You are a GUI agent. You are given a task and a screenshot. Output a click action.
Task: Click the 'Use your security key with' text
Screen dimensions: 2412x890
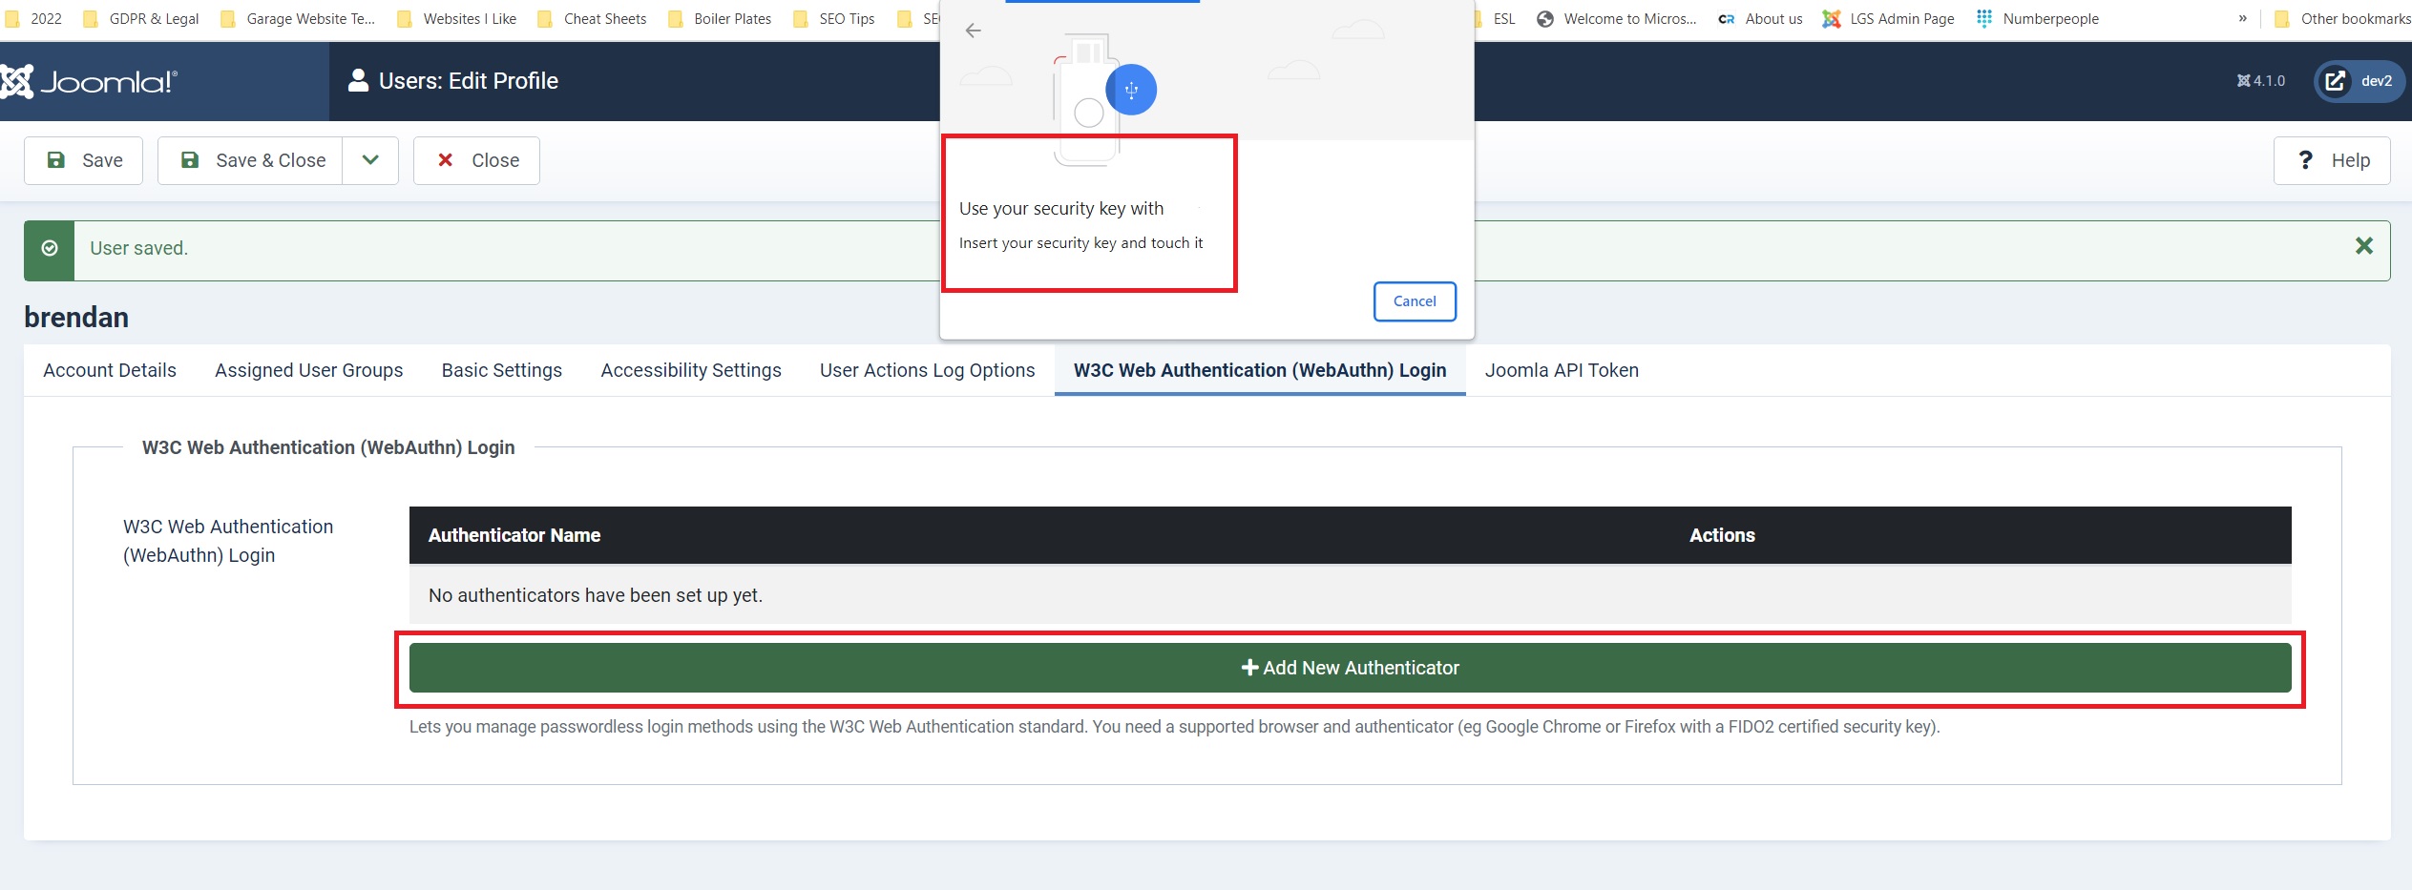tap(1061, 208)
